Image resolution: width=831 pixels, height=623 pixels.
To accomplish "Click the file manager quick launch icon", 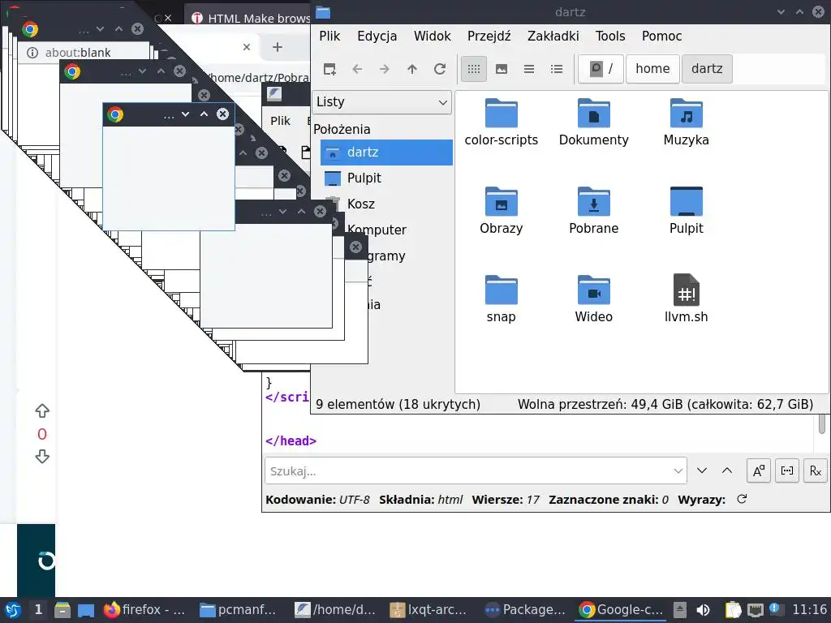I will pos(62,610).
